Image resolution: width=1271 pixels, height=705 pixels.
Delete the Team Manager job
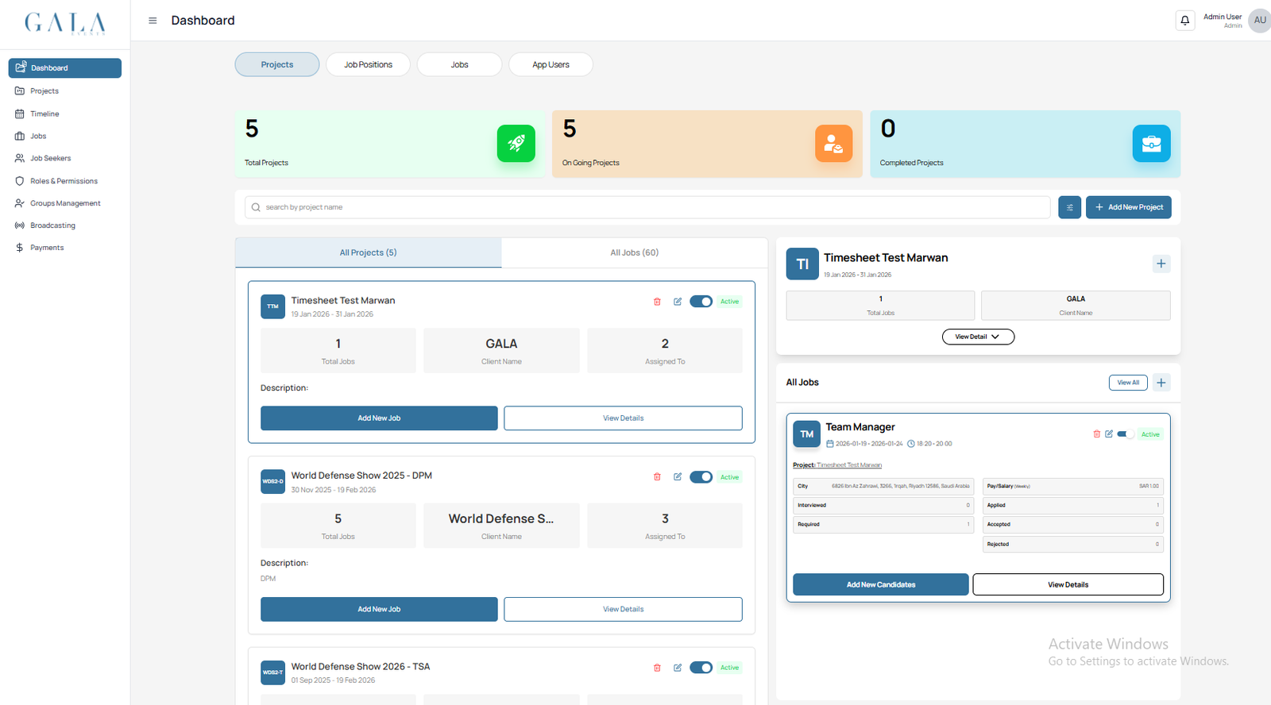click(1096, 434)
